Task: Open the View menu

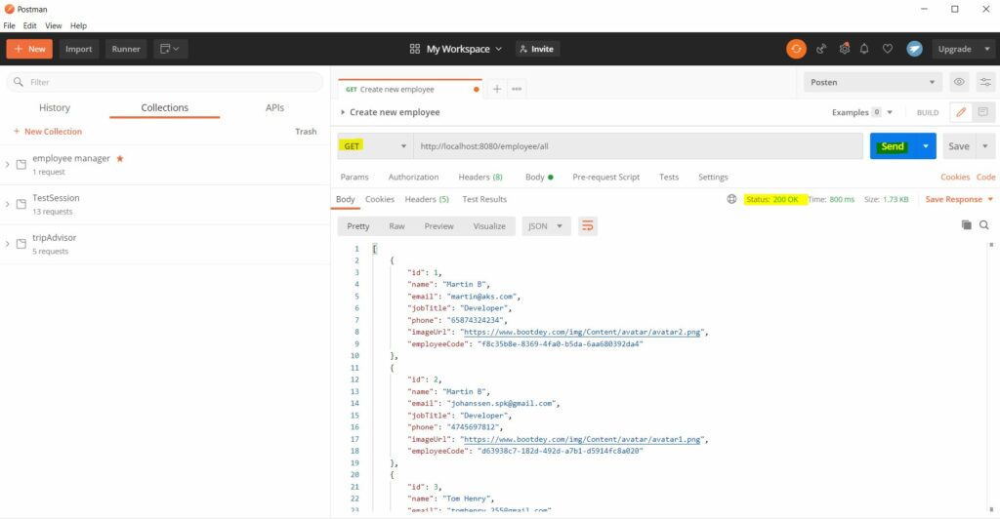Action: (x=53, y=25)
